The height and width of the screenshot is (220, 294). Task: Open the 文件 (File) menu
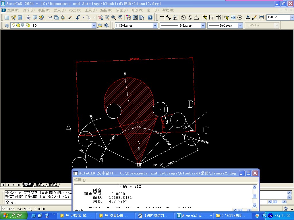(13, 10)
